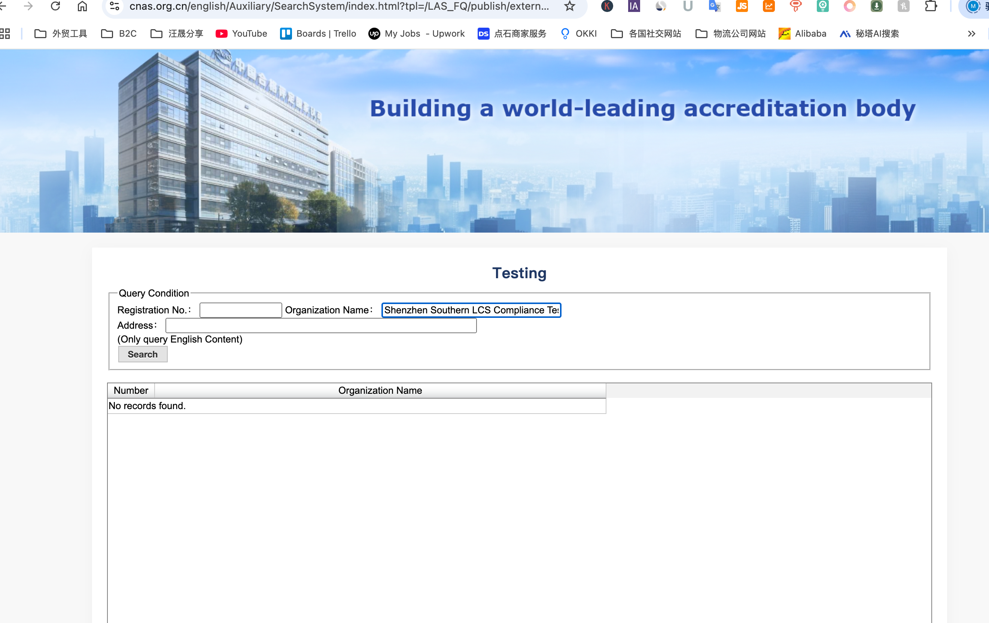This screenshot has width=989, height=623.
Task: Show hidden bookmarks with double chevron
Action: point(971,34)
